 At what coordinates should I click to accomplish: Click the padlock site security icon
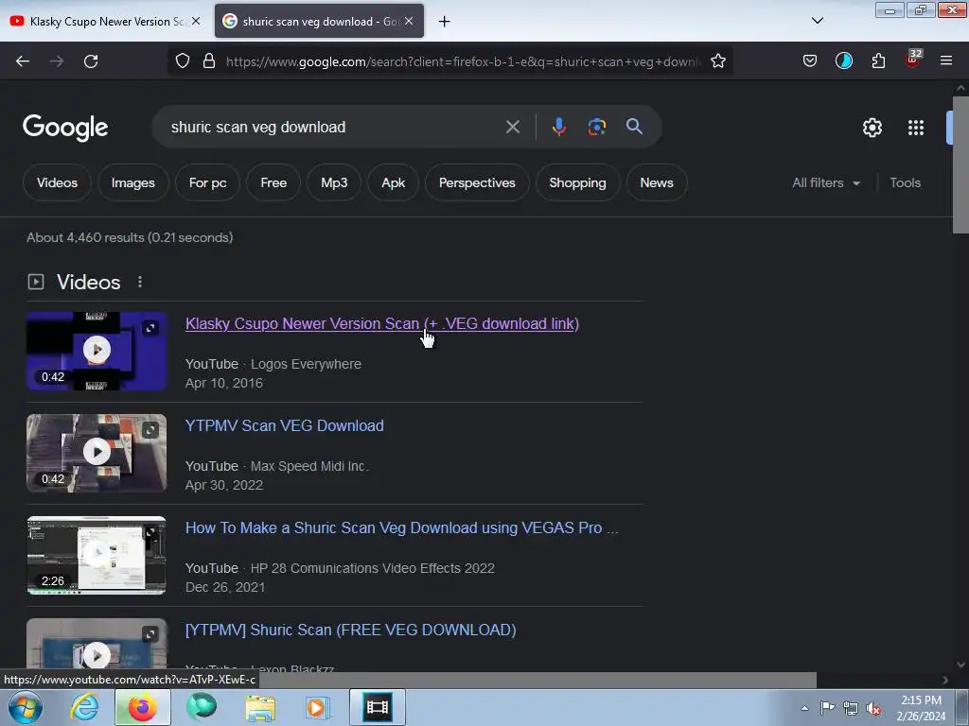[x=209, y=61]
